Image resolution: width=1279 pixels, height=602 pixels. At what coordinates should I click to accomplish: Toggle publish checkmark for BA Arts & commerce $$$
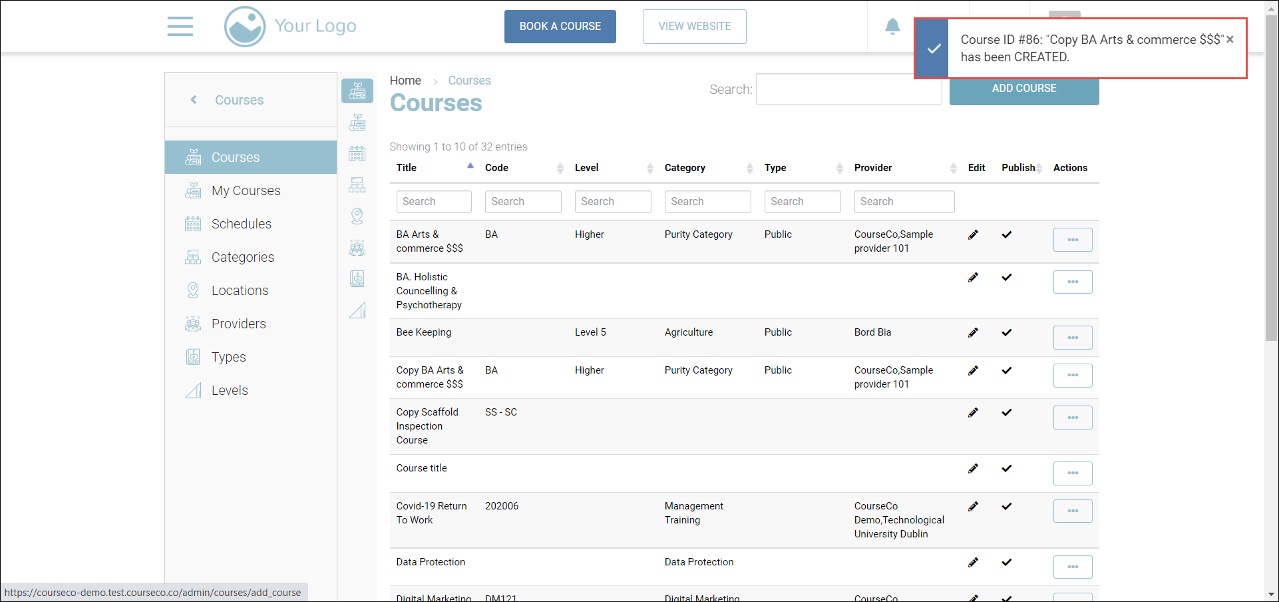pyautogui.click(x=1006, y=234)
